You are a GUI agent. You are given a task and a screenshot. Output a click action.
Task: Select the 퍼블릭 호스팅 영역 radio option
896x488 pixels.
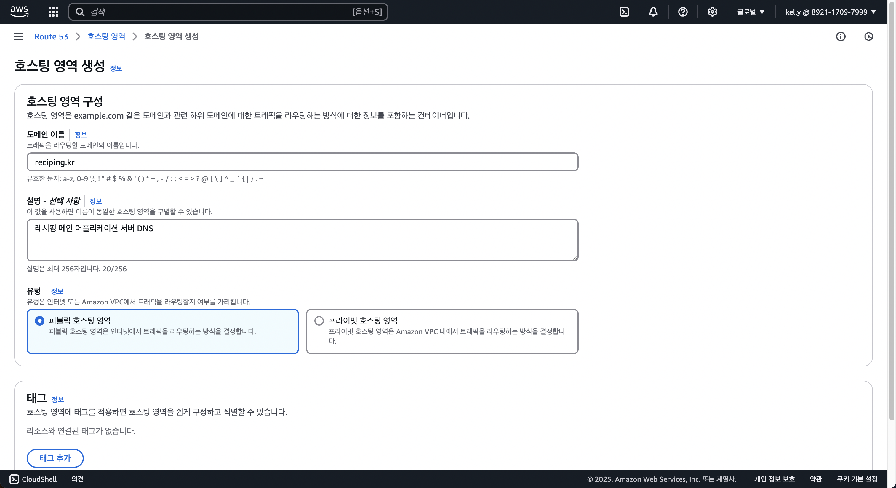click(40, 320)
